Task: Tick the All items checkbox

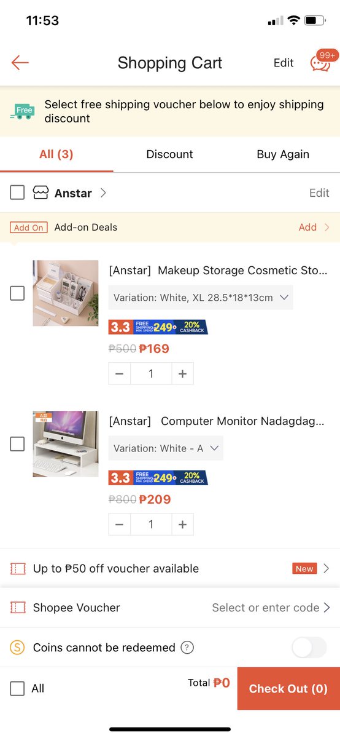Action: click(x=17, y=688)
